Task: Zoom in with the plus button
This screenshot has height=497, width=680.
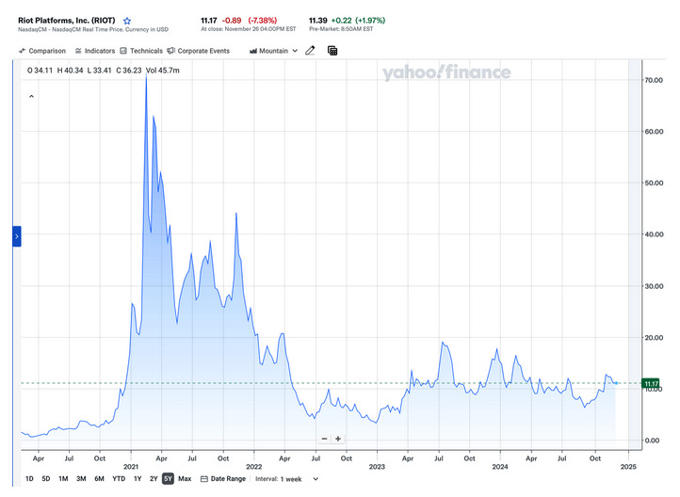Action: pos(338,439)
